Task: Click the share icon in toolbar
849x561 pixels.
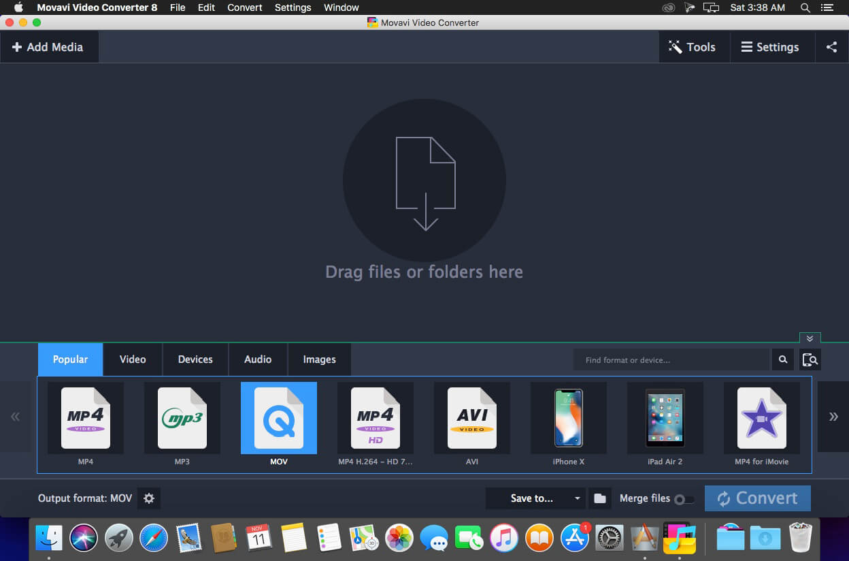Action: [831, 47]
